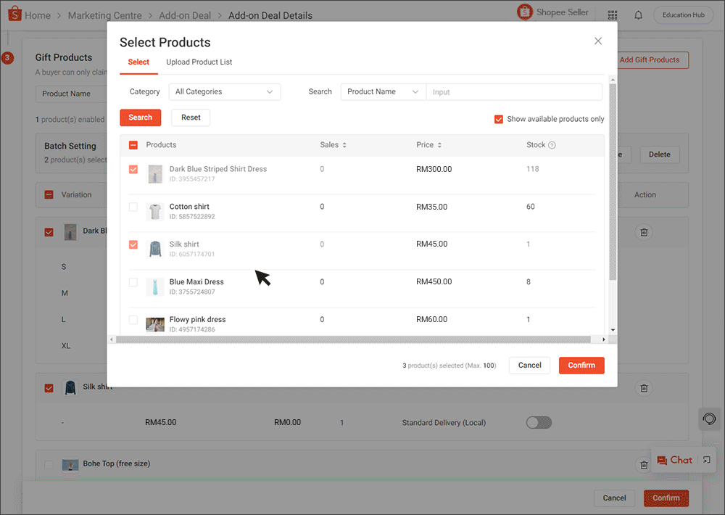
Task: Click the Search button
Action: (140, 117)
